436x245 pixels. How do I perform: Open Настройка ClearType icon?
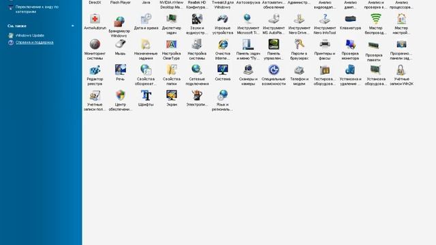point(171,44)
